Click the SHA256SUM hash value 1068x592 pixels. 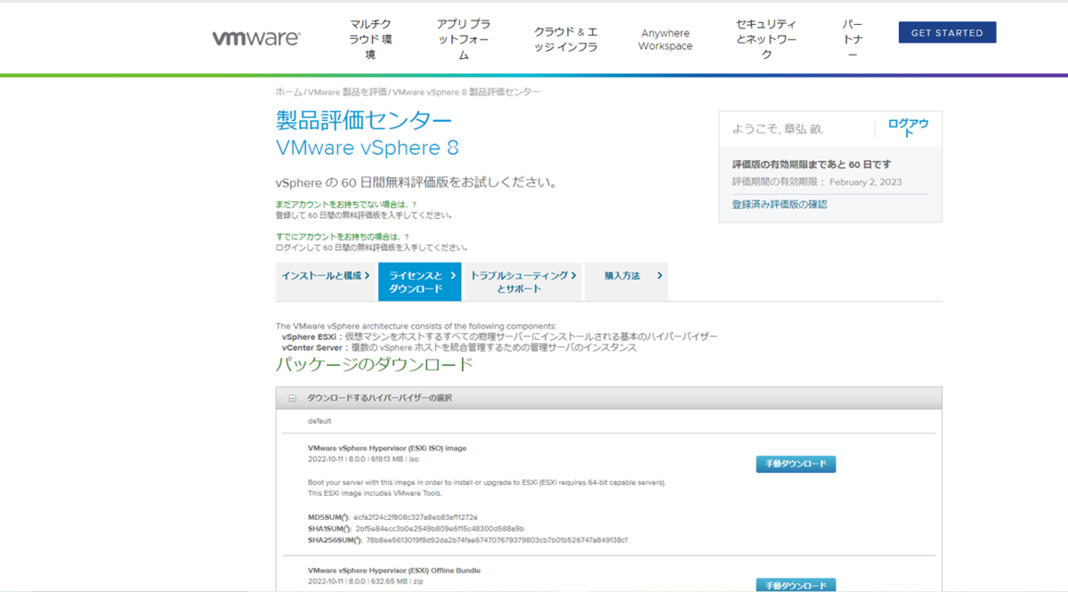498,539
